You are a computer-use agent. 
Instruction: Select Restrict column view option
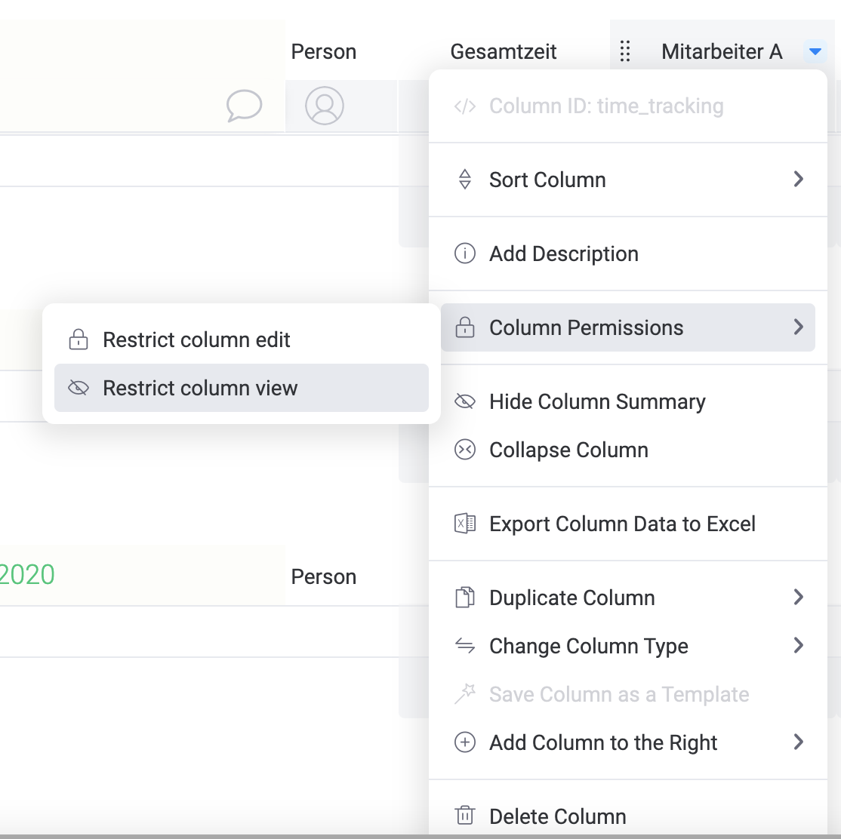coord(200,388)
